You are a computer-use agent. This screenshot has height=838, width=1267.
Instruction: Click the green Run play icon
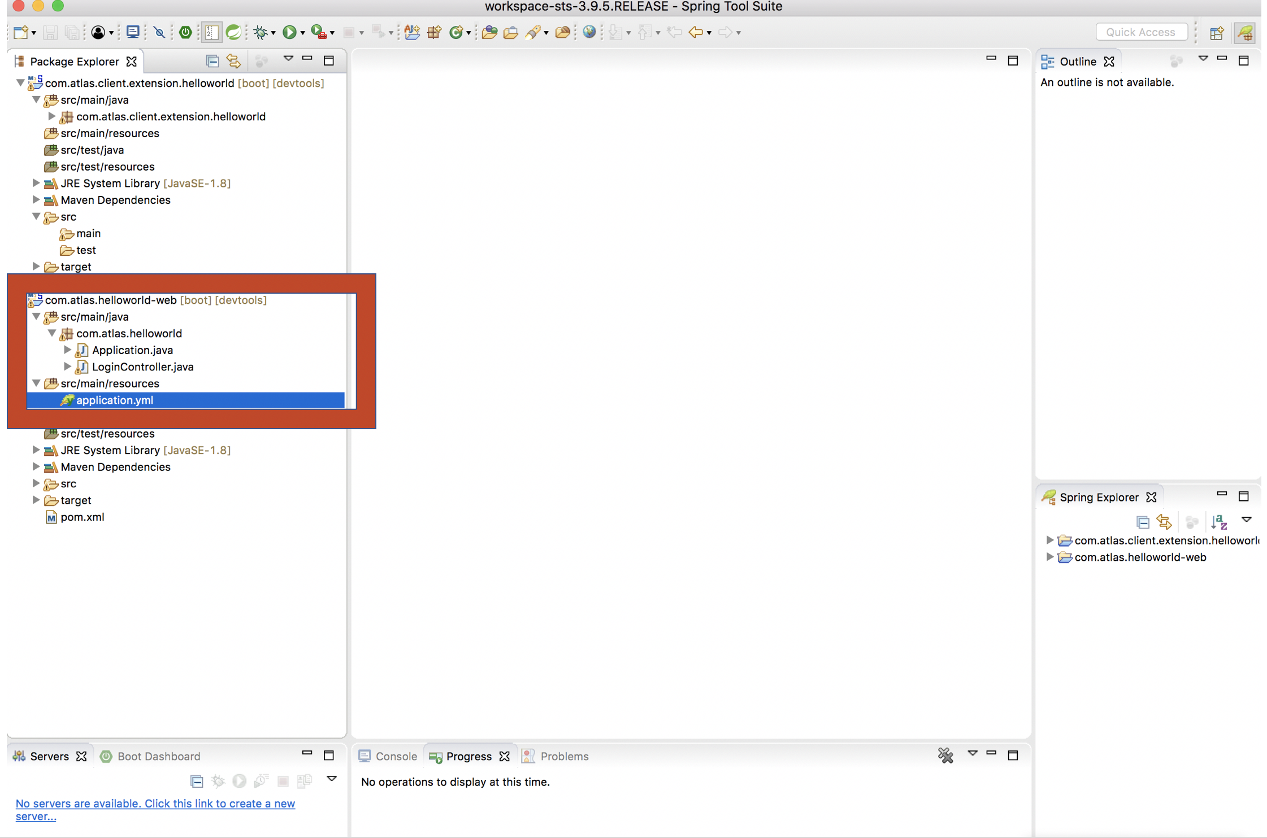289,32
